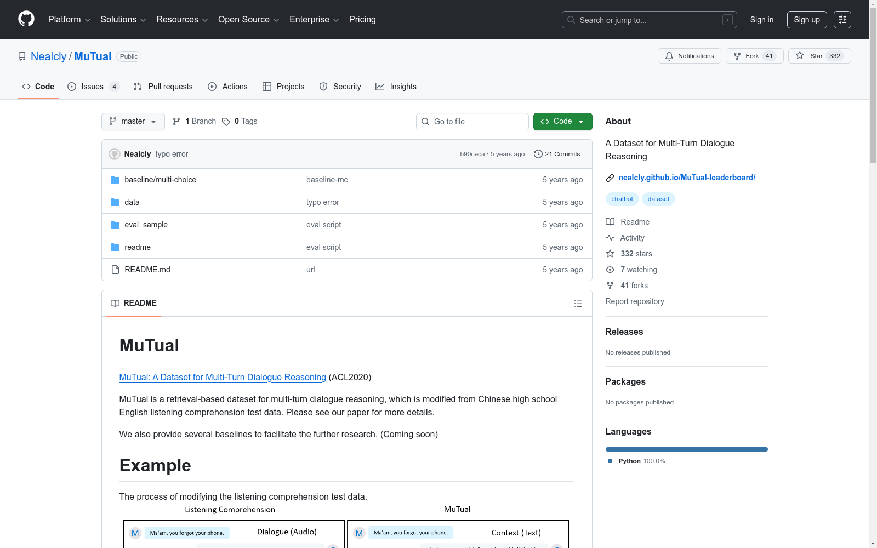
Task: Click the eval_sample folder icon
Action: click(x=115, y=225)
